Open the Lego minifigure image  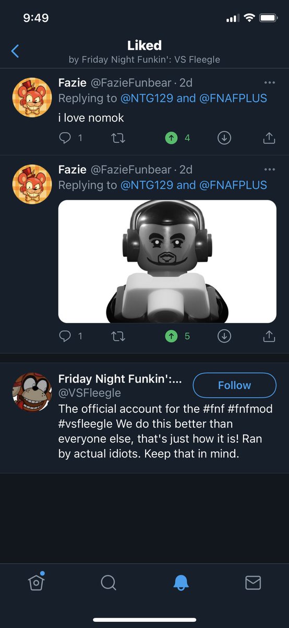(167, 261)
